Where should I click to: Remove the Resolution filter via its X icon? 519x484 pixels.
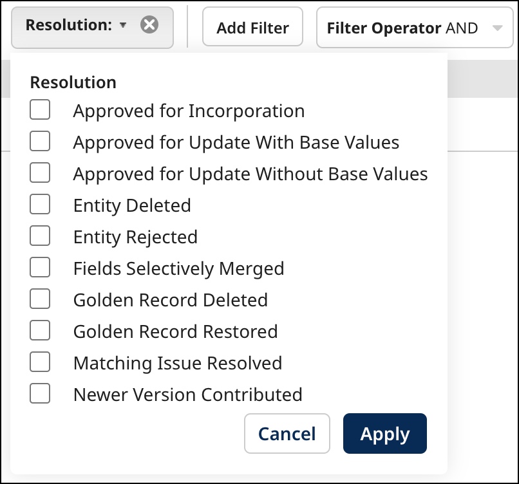tap(149, 26)
